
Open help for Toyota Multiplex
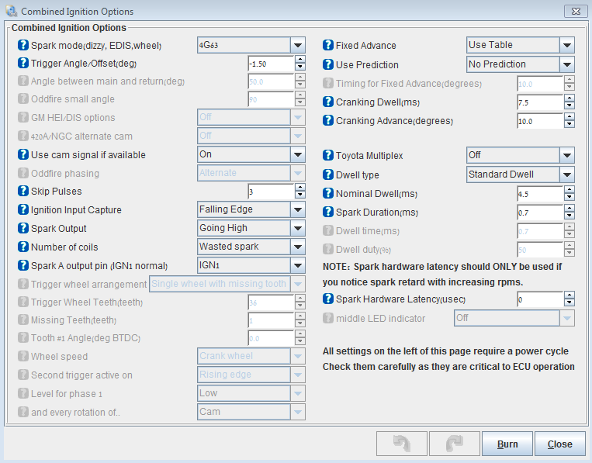(328, 155)
